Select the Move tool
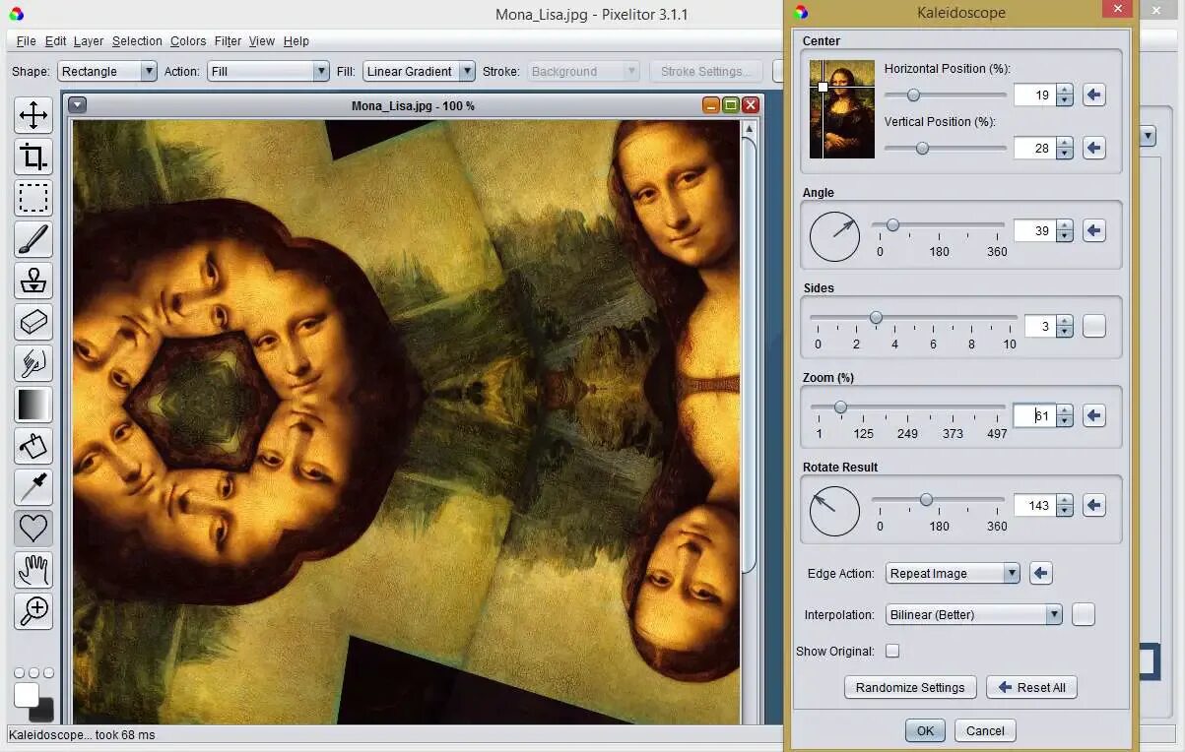 tap(33, 115)
